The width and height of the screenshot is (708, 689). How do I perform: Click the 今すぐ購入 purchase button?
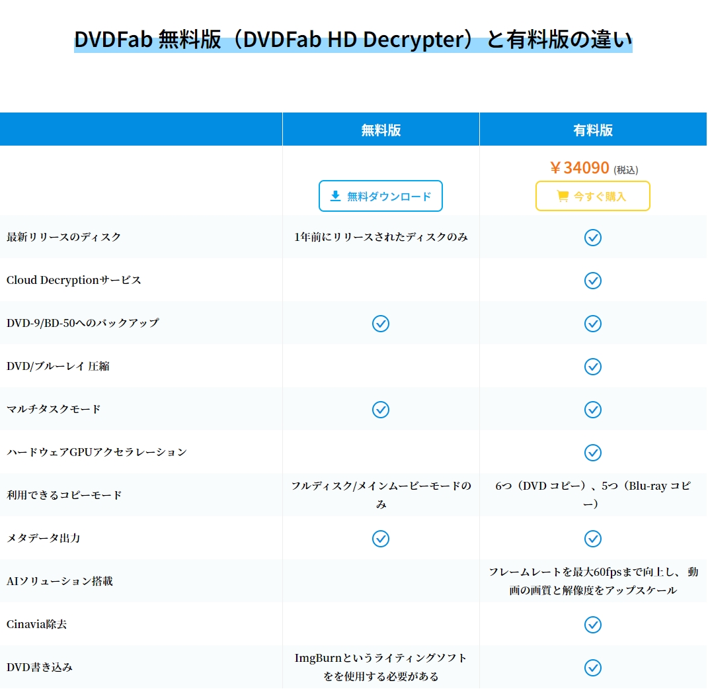point(592,196)
